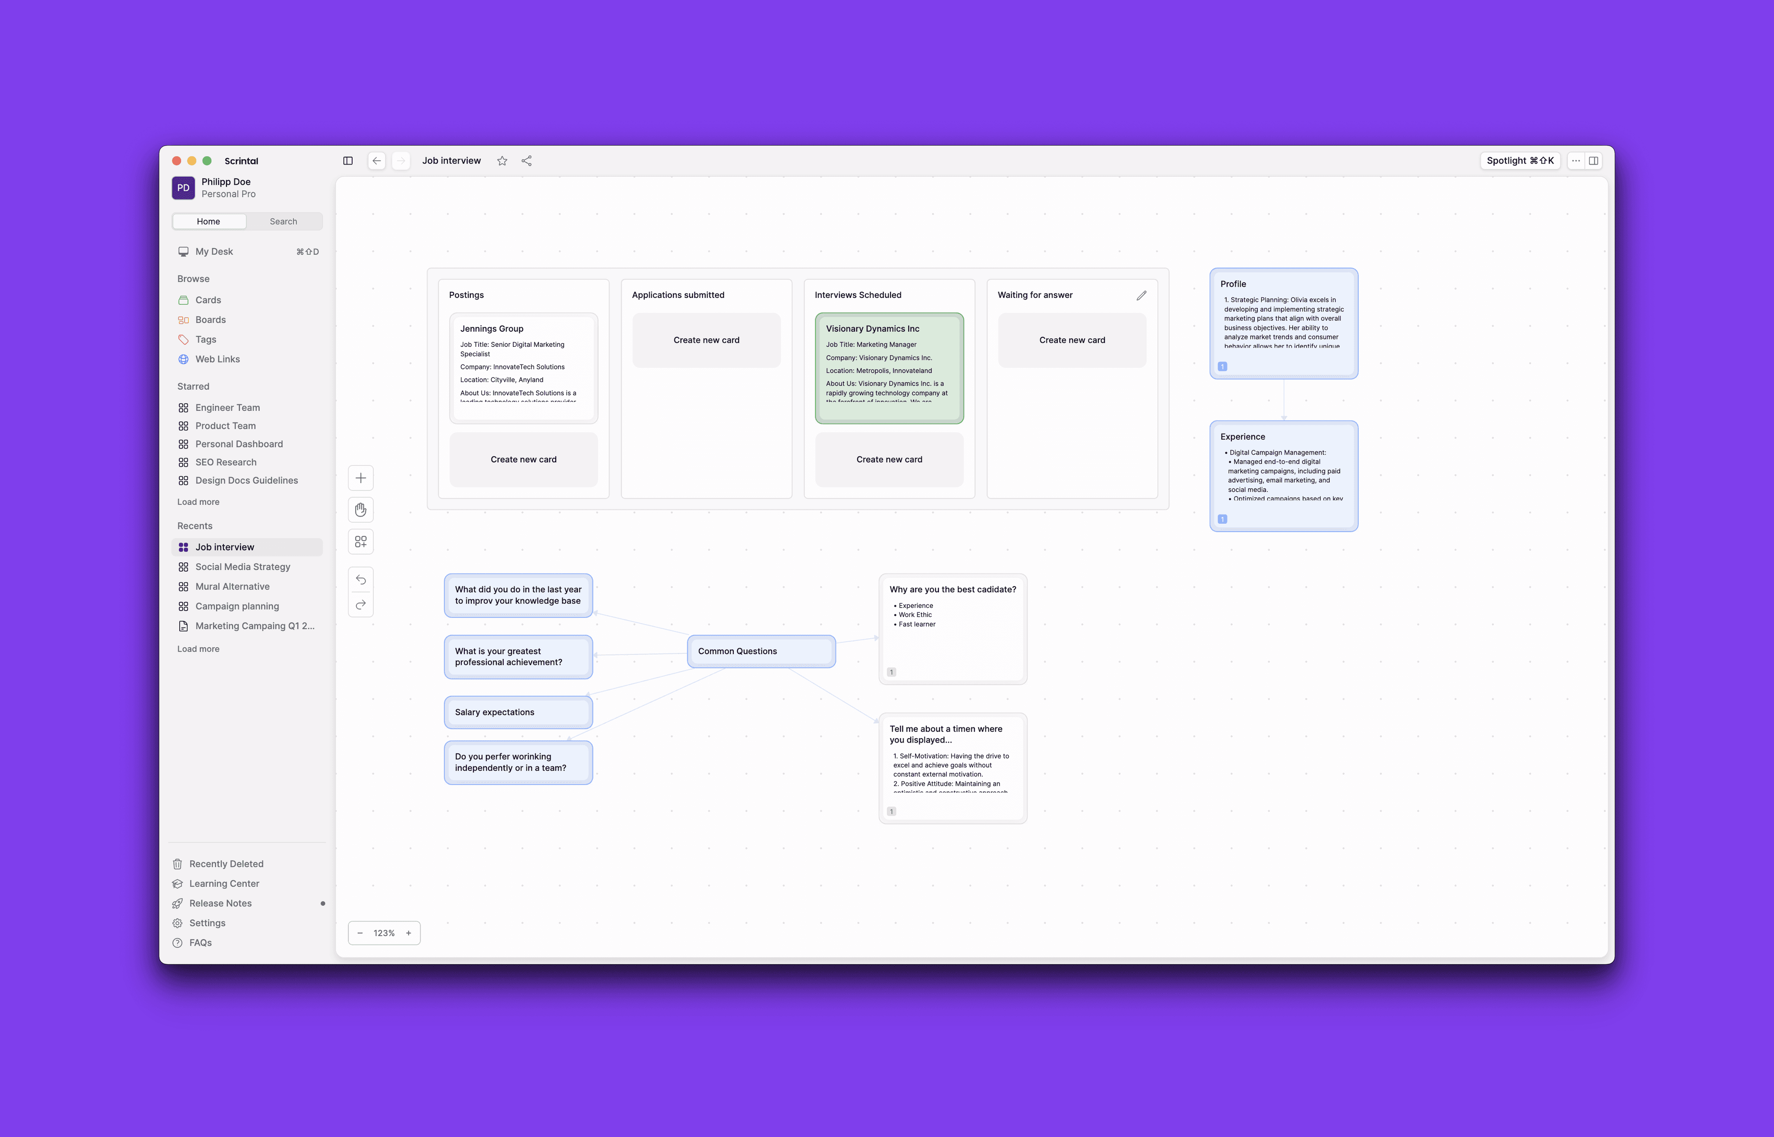
Task: Open the share icon next to title
Action: (x=527, y=161)
